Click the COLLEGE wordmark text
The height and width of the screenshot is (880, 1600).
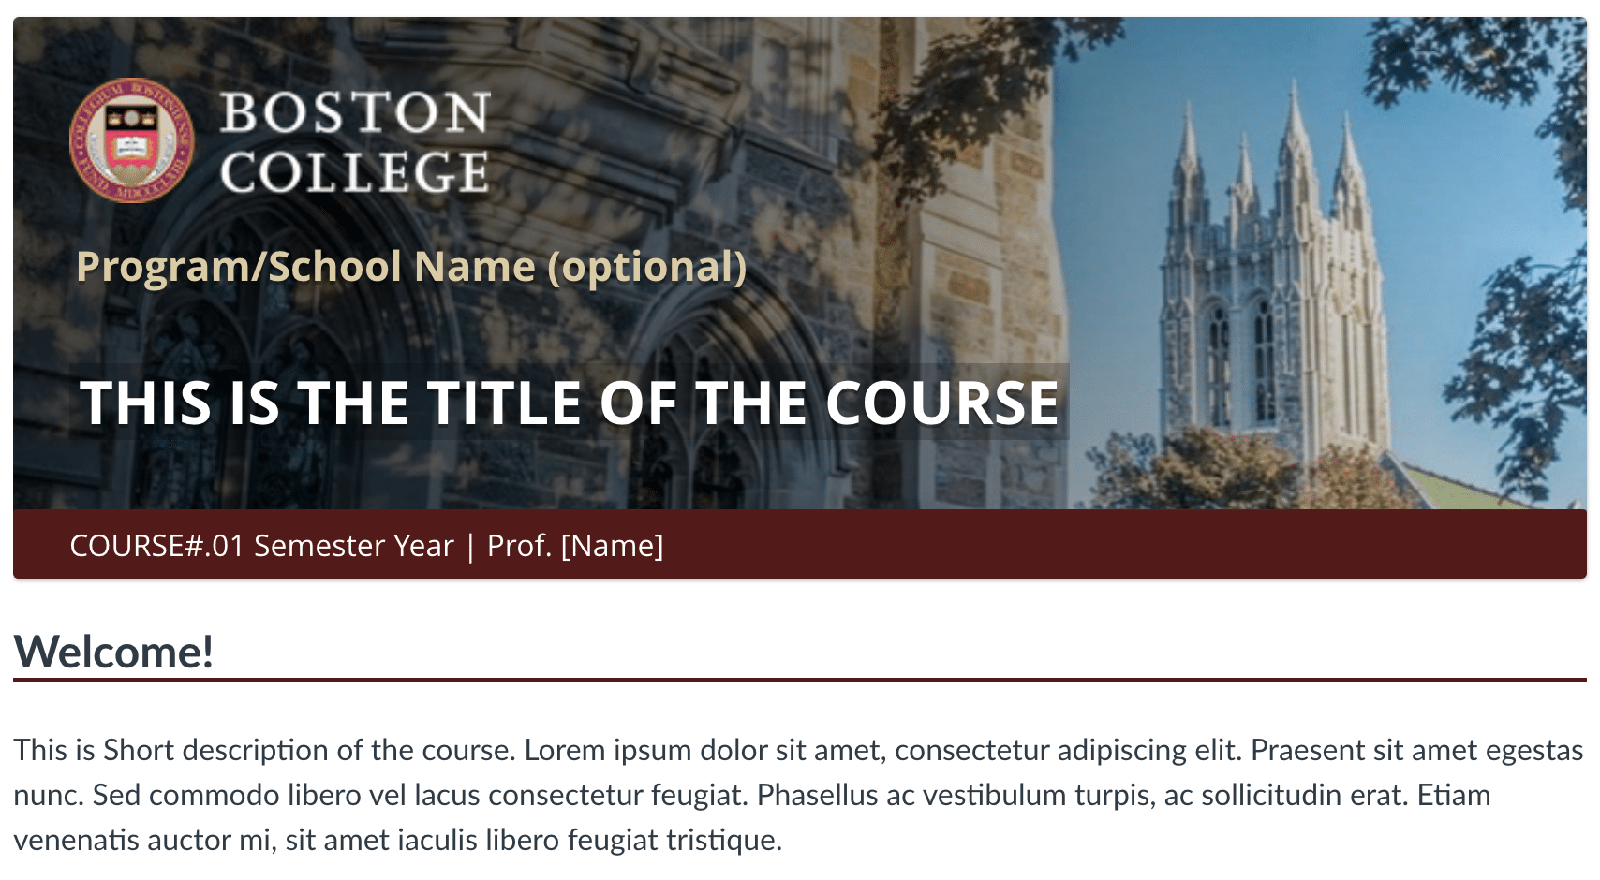[x=355, y=173]
